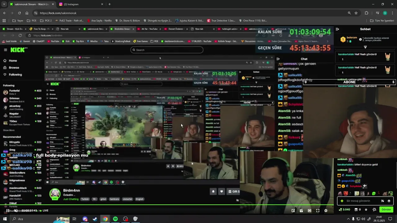Open the Jujutsu Kaisen bookmark
Screen dimensions: 397x223
189,21
